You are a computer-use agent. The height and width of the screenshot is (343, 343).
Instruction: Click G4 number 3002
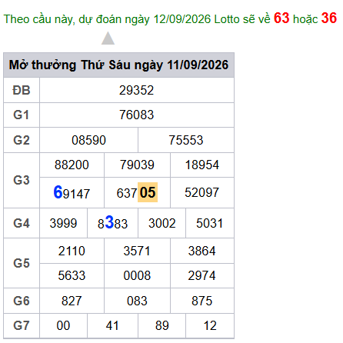(x=162, y=223)
